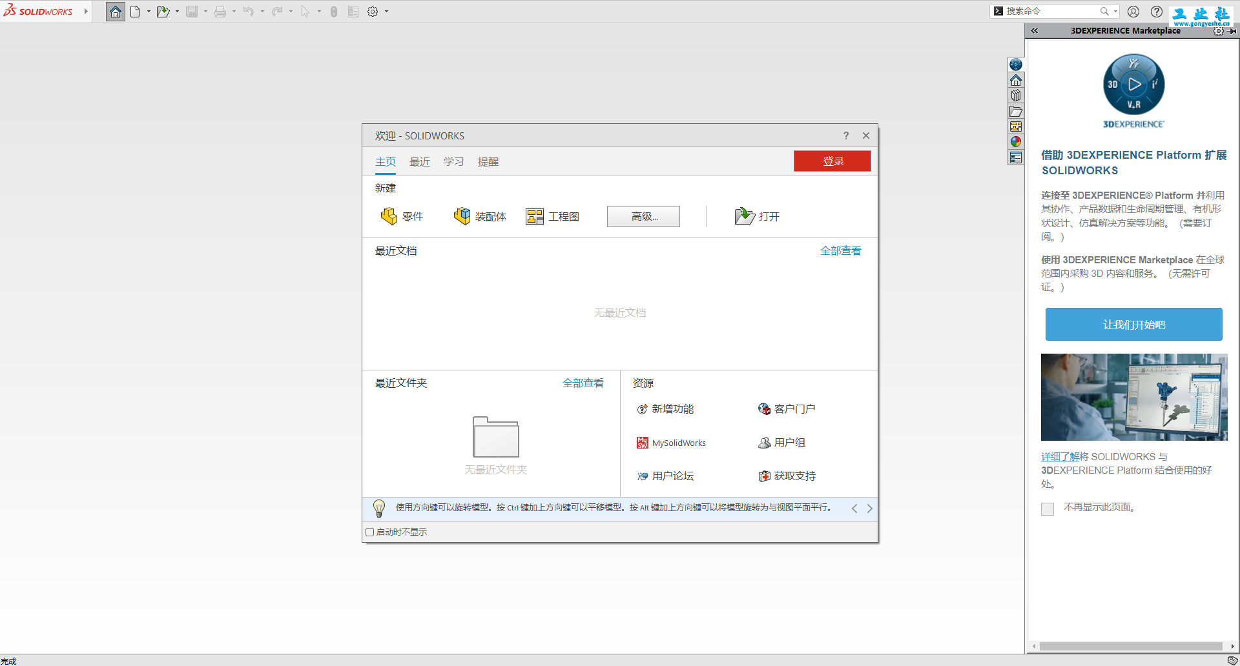The width and height of the screenshot is (1240, 666).
Task: Click the red 登录 button
Action: point(832,161)
